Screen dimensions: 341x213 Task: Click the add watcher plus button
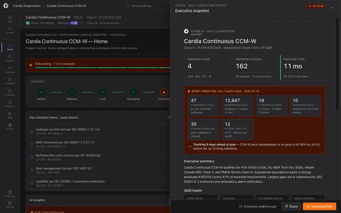coord(81,23)
